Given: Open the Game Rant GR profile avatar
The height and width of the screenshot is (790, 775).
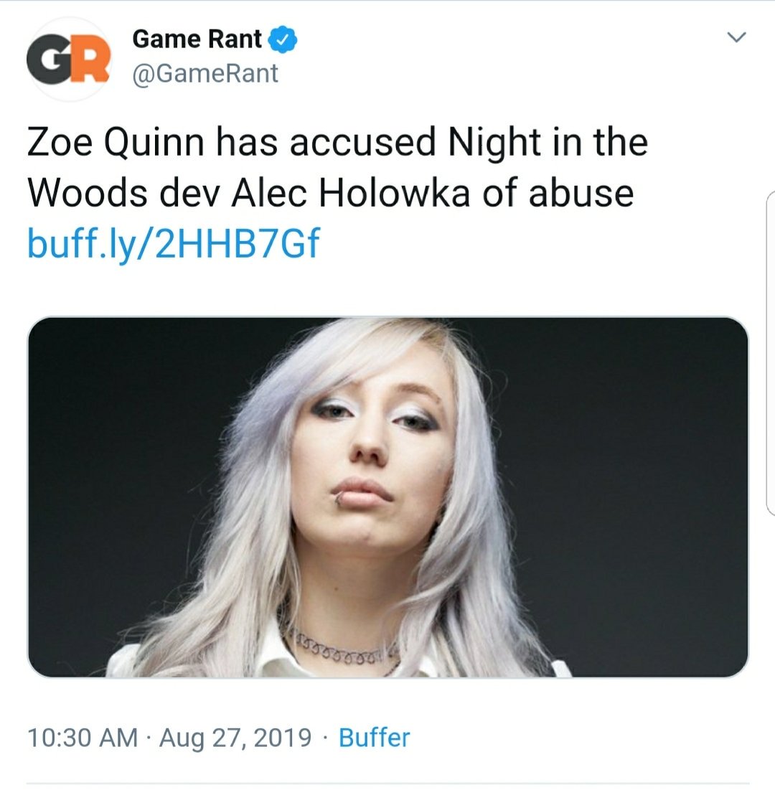Looking at the screenshot, I should 69,60.
